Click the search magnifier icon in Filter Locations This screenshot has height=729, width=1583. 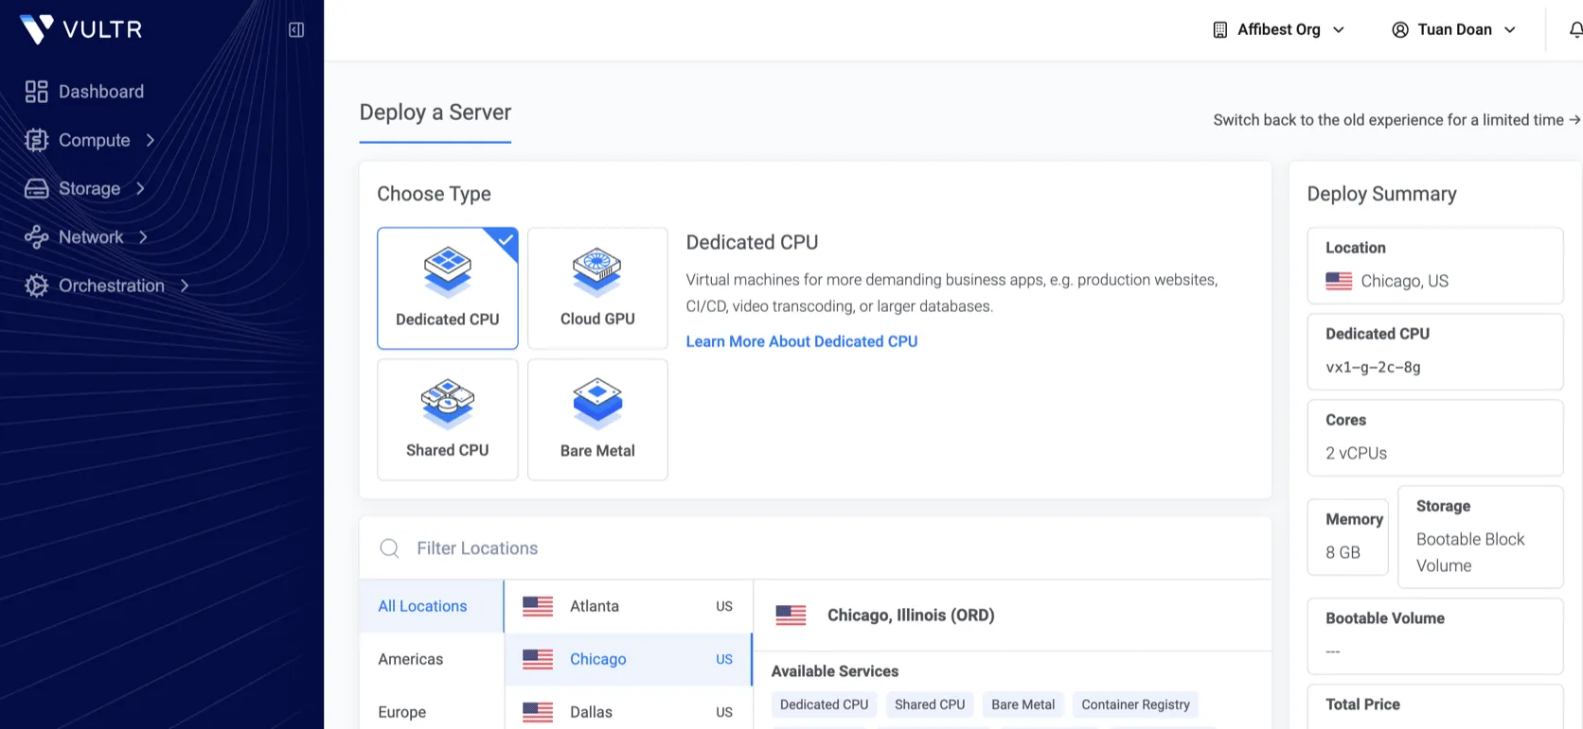(389, 548)
